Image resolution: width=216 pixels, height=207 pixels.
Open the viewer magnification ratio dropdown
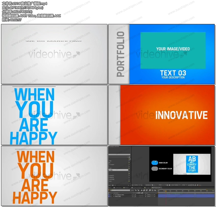137,185
